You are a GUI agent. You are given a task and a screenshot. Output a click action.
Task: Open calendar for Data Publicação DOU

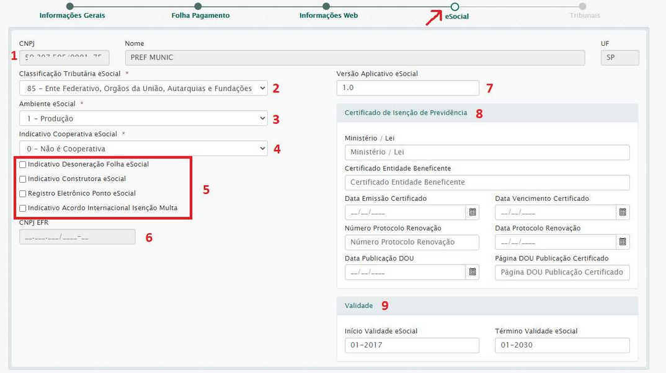(x=473, y=272)
